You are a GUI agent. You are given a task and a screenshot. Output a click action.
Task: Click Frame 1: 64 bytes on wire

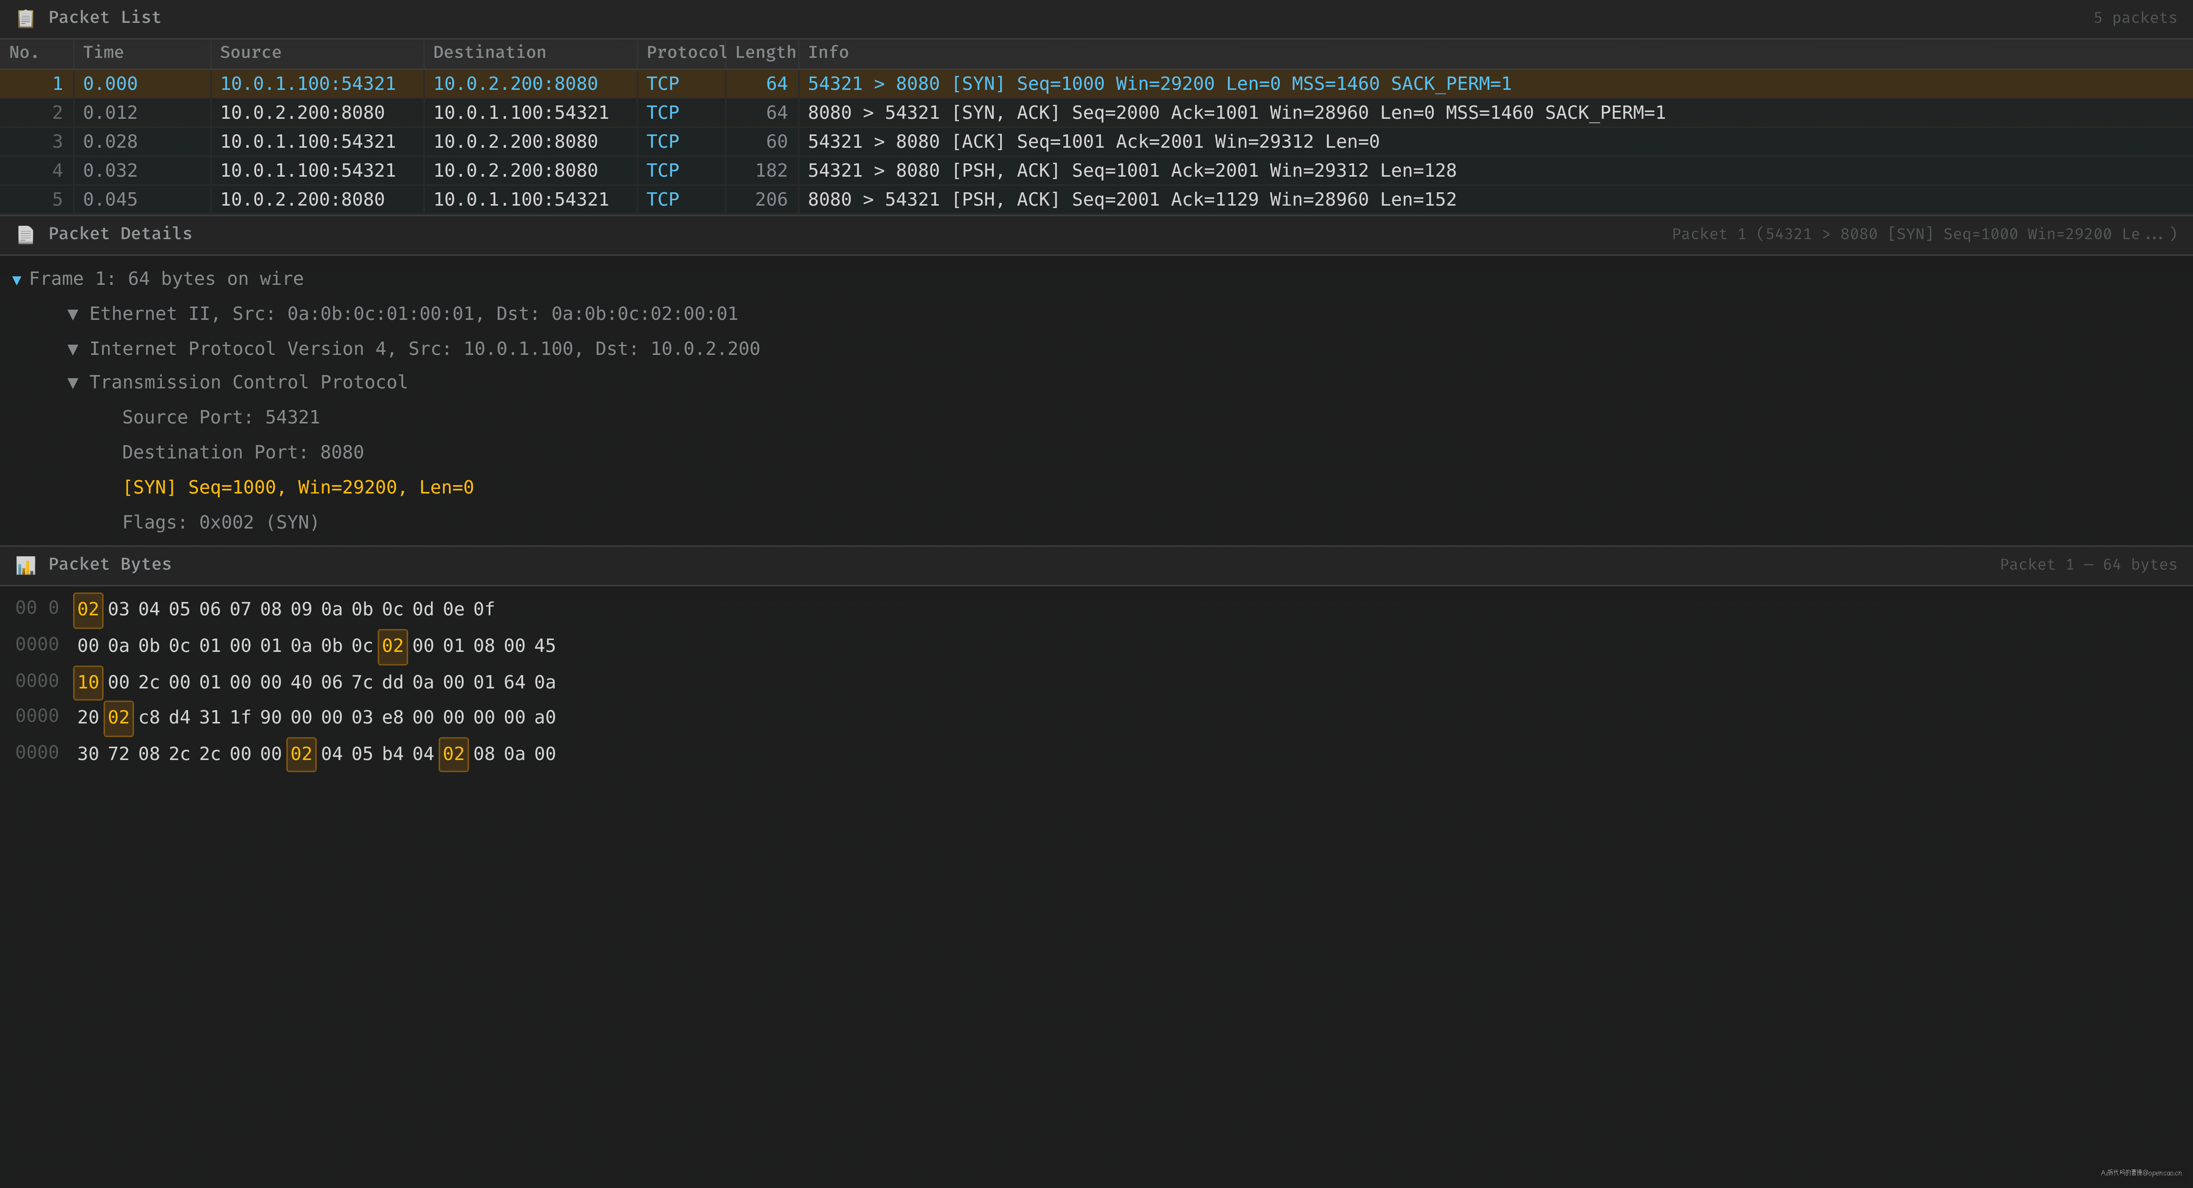(x=166, y=278)
